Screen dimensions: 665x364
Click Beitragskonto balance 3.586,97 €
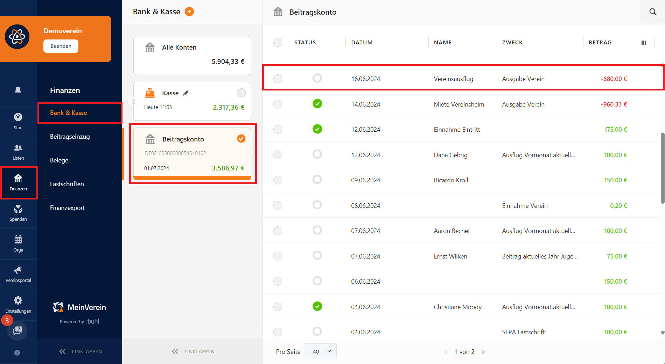(228, 168)
